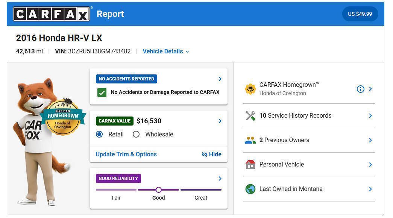Click the 2016 Honda HR-V LX title
The width and height of the screenshot is (393, 218).
59,38
